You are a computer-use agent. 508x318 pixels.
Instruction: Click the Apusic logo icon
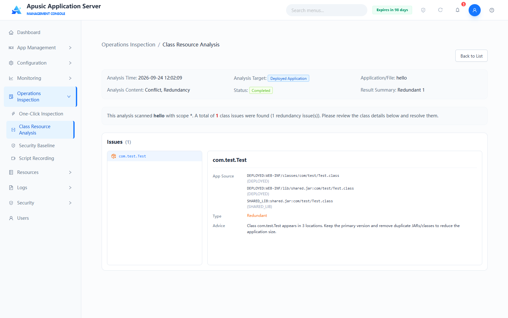point(17,10)
